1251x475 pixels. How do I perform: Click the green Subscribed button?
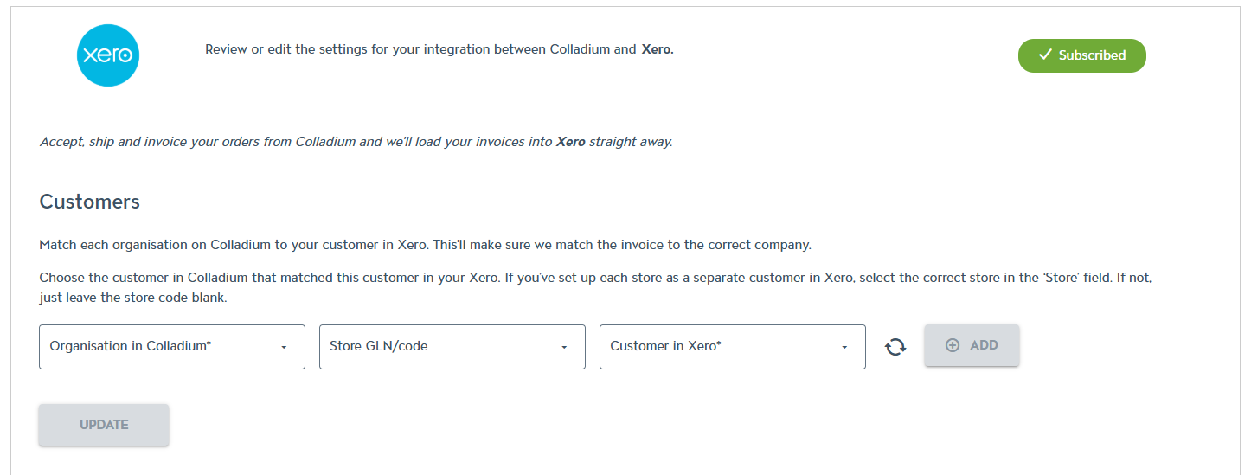click(1081, 55)
